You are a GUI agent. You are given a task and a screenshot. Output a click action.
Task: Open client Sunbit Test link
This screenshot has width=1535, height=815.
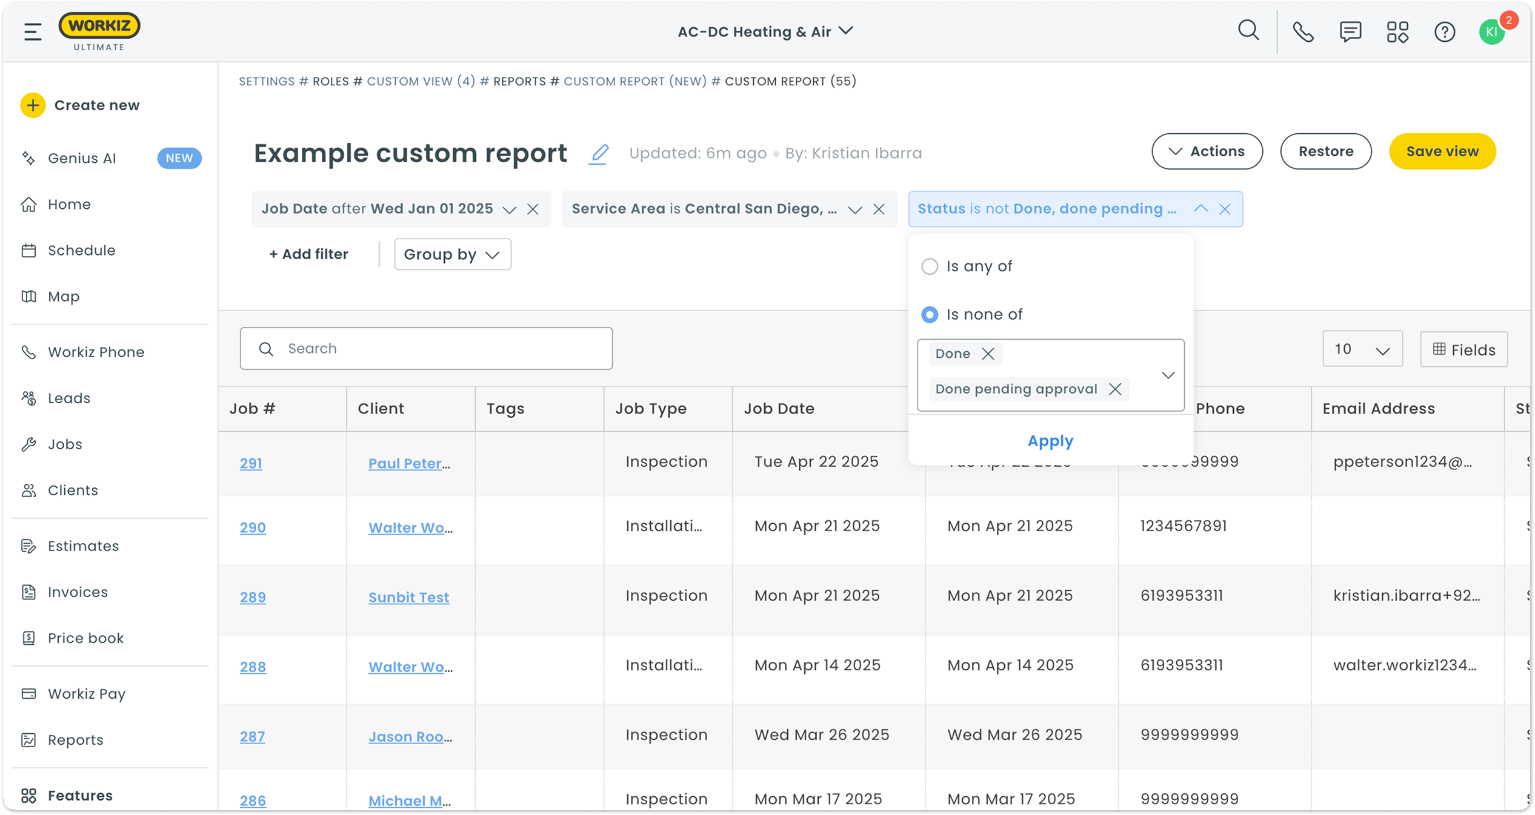409,597
